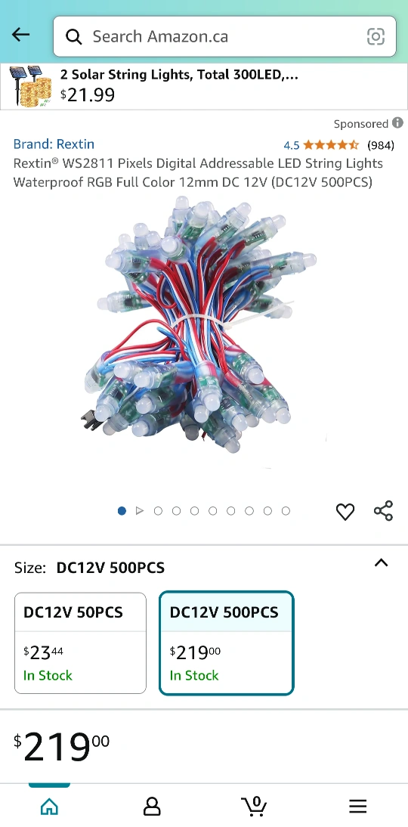View the 984 customer reviews

[381, 145]
